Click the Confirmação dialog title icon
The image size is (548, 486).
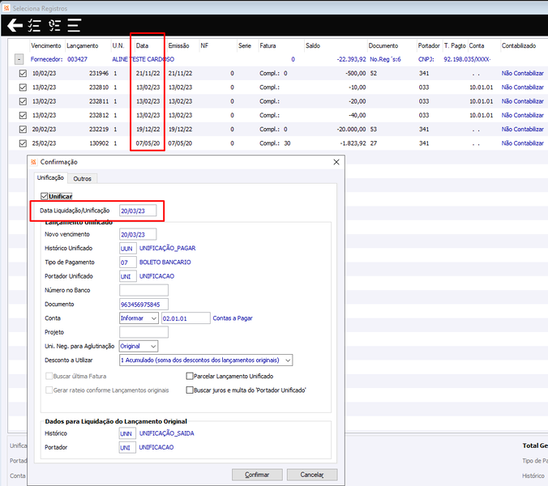33,162
